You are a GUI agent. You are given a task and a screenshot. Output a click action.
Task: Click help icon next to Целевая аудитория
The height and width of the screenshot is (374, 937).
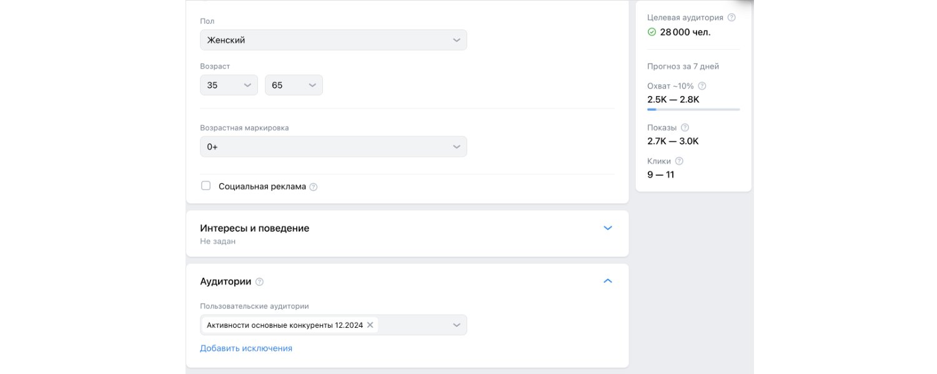[732, 17]
